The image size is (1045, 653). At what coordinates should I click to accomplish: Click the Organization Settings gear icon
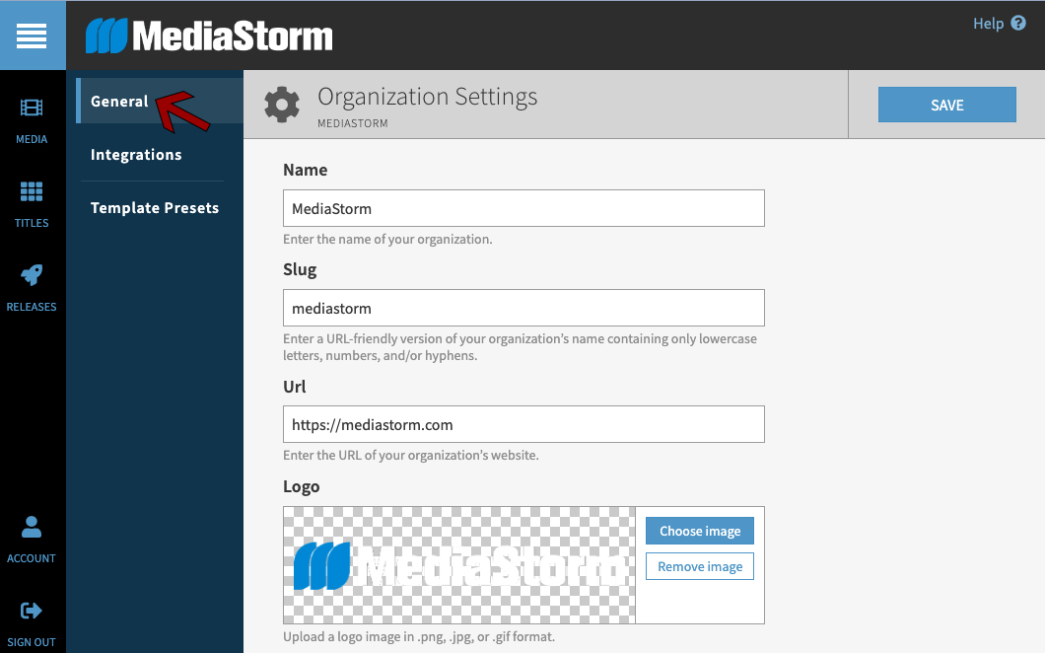click(x=282, y=105)
